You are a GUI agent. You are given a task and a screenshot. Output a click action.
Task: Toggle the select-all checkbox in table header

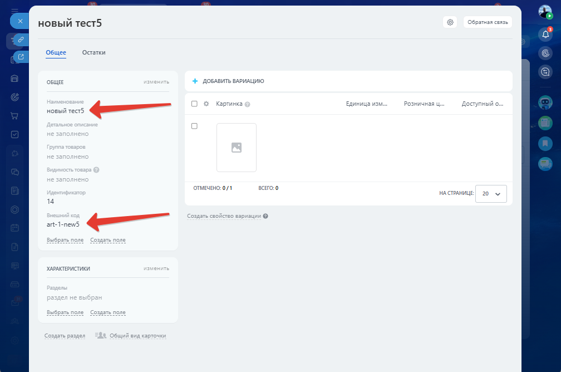[x=194, y=104]
